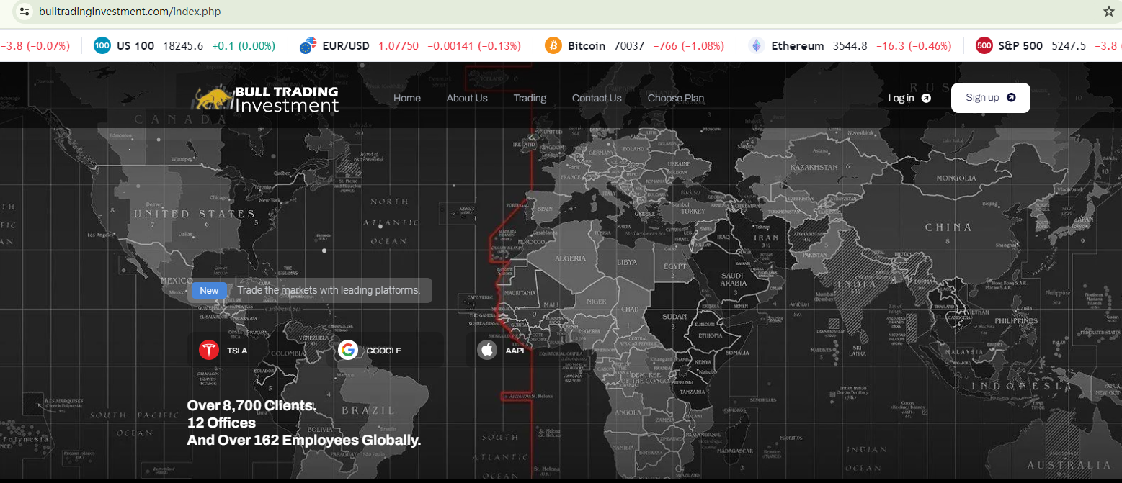Click the Bitcoin price 70037

pyautogui.click(x=629, y=45)
